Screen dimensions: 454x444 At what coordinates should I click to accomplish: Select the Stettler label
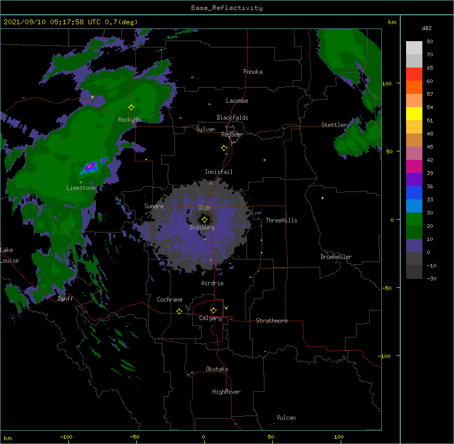coord(334,125)
